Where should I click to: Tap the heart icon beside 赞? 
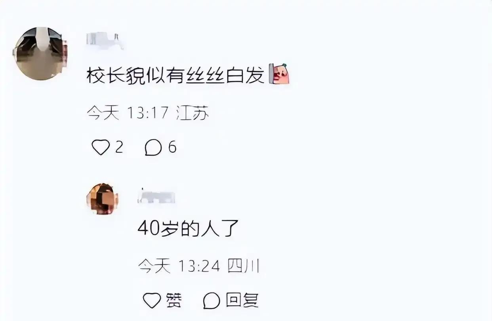152,300
